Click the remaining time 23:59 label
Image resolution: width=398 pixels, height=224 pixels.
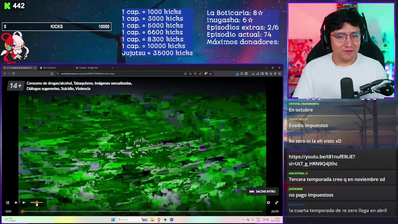pos(275,211)
